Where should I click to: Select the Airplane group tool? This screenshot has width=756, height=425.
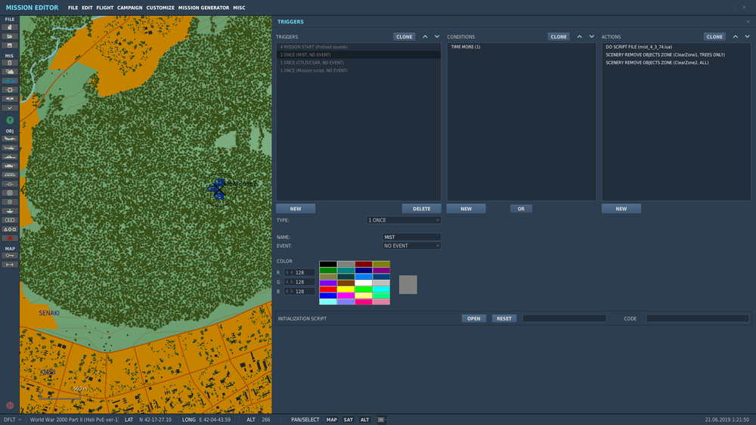point(10,138)
